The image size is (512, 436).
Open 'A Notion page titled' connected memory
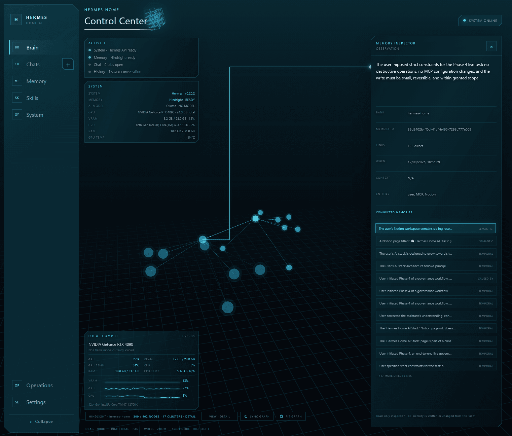[x=436, y=241]
